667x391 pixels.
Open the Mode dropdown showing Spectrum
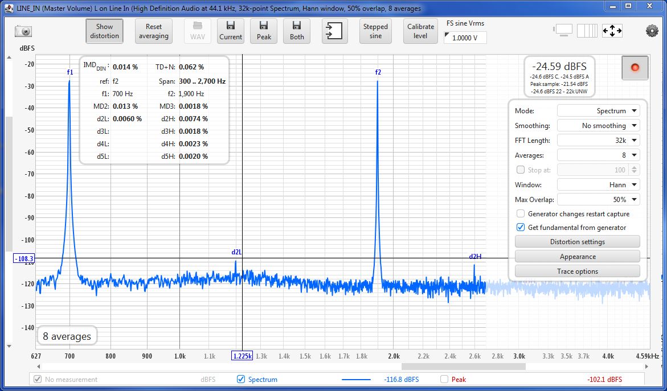click(598, 111)
